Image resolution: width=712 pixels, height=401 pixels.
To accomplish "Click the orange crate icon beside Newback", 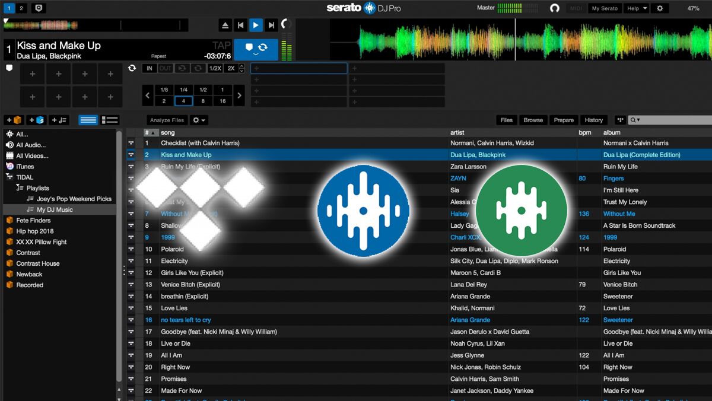I will click(9, 274).
